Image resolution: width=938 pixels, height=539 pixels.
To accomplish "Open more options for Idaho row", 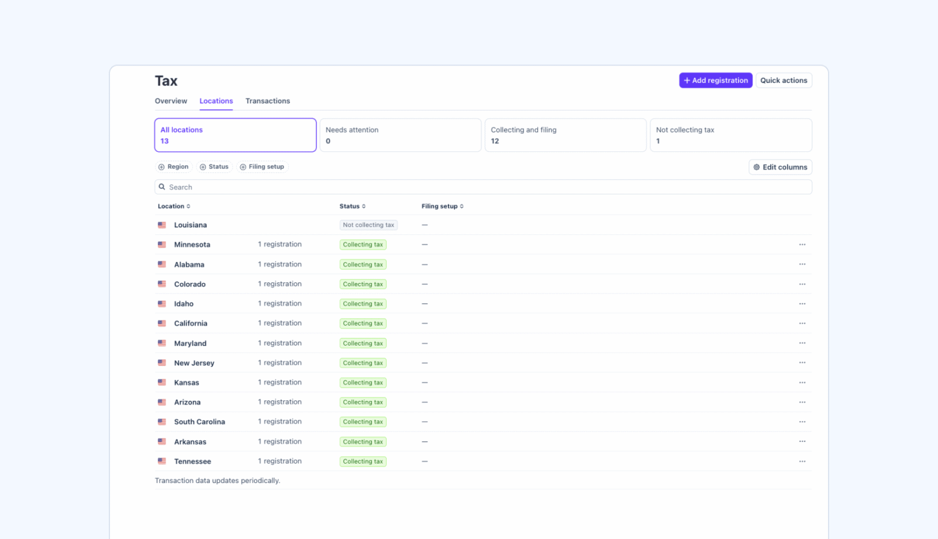I will pos(802,303).
